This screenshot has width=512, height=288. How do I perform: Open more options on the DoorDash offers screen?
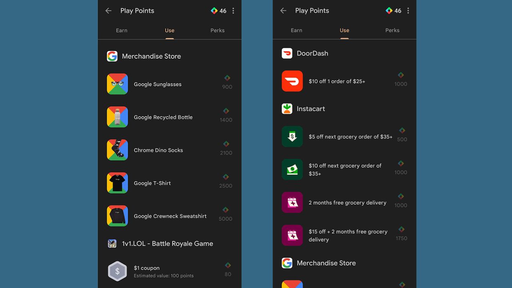(x=408, y=11)
